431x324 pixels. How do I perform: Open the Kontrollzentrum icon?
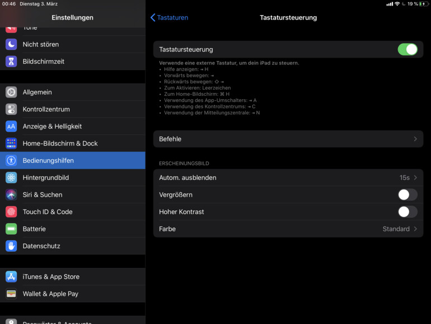(11, 109)
